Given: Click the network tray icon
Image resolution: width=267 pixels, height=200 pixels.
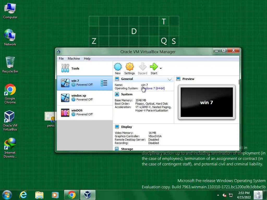Looking at the screenshot, I should [231, 195].
